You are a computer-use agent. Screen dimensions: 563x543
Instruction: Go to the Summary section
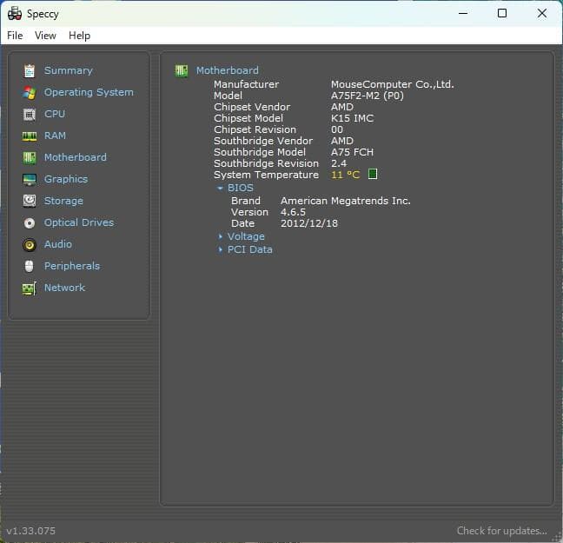[69, 70]
